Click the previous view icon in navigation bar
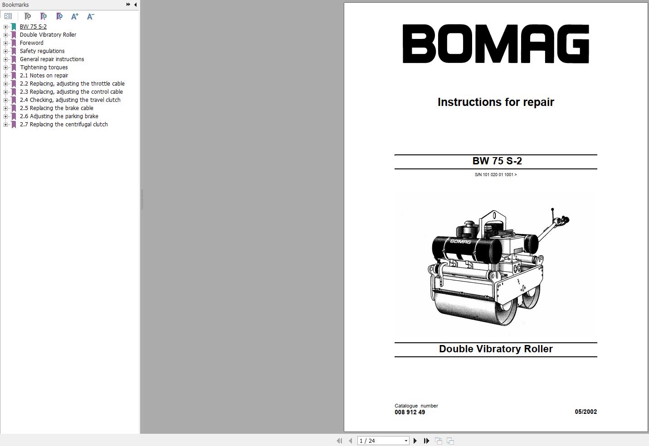Screen dimensions: 649x446 click(439, 441)
